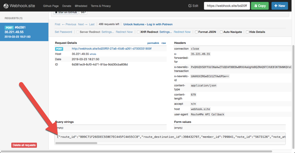Enable the Format JSON checkbox
295x153 pixels.
point(196,32)
